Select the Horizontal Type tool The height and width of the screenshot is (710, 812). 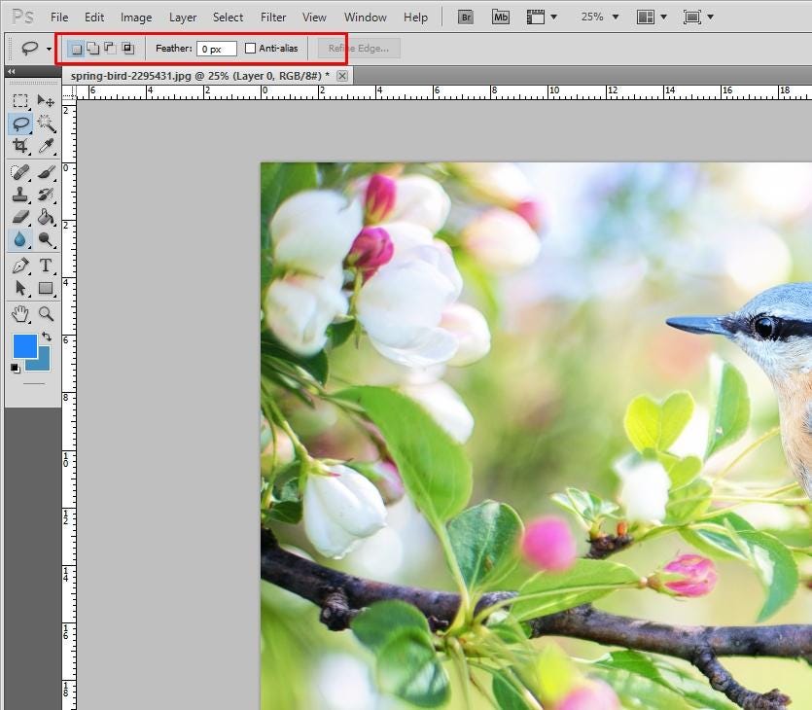click(46, 266)
